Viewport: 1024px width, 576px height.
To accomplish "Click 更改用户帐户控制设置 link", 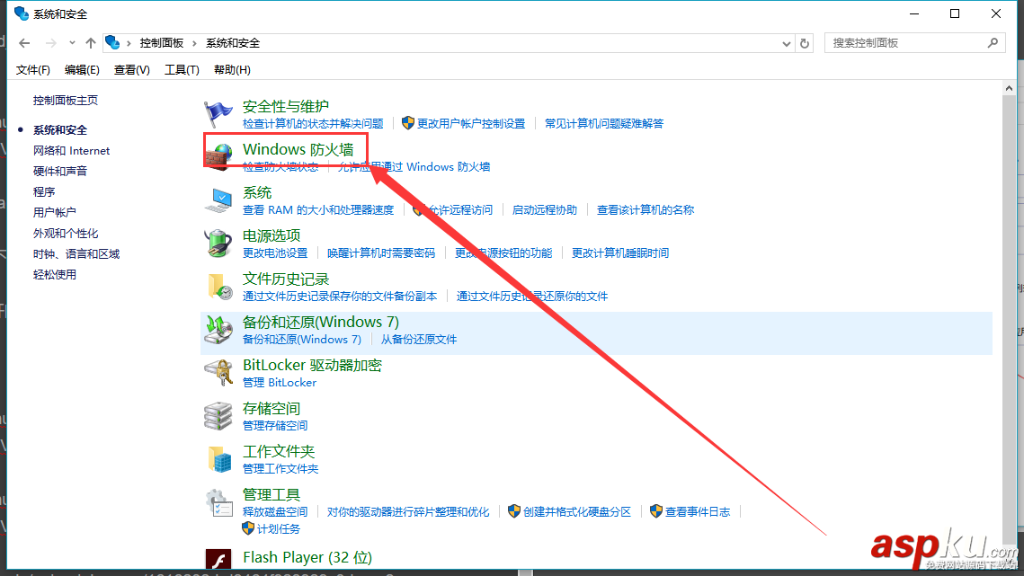I will coord(471,123).
